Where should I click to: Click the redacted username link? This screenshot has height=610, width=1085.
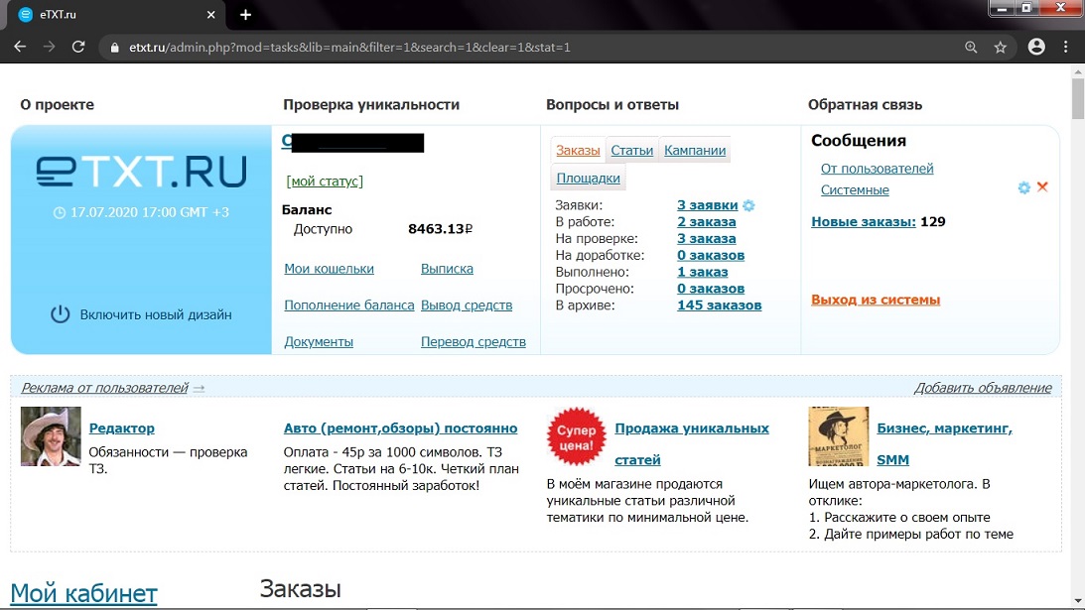coord(353,142)
